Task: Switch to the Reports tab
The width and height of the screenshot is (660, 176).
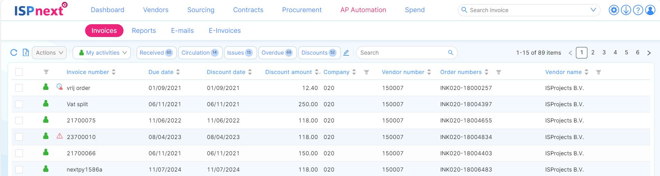Action: [144, 30]
